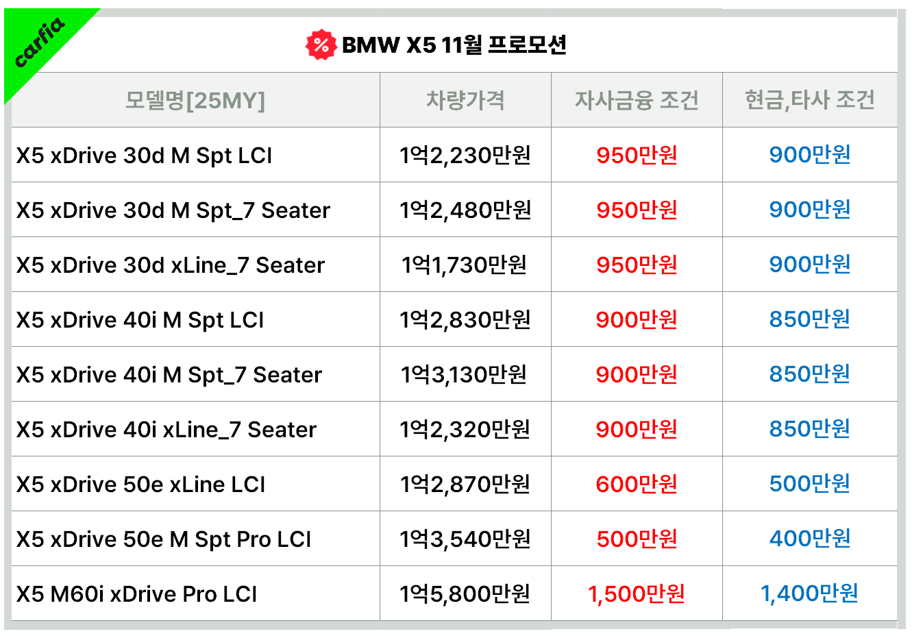The image size is (912, 636).
Task: Open X5 xDrive 40i M Spt LCI entry
Action: click(140, 320)
